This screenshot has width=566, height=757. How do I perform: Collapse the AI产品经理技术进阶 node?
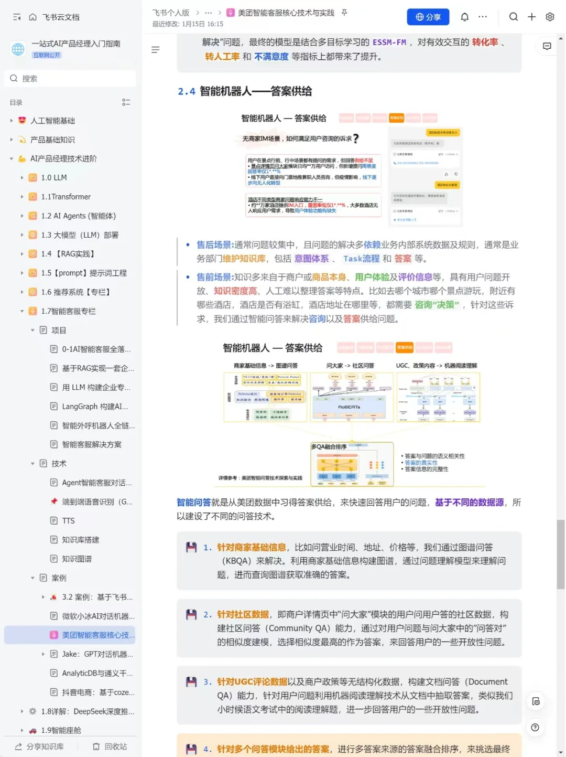point(12,158)
